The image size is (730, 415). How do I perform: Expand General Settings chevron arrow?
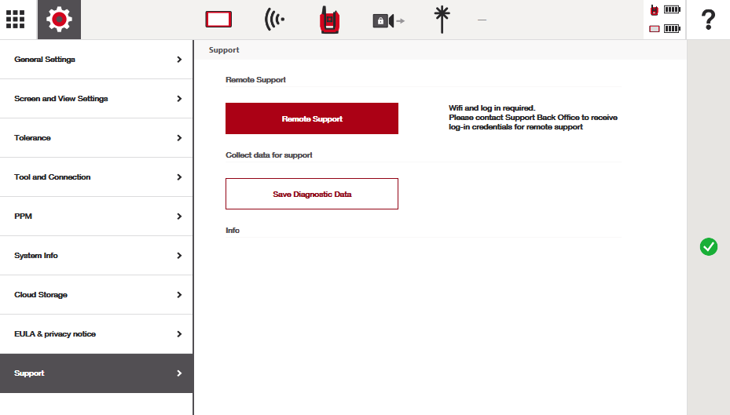(x=179, y=60)
